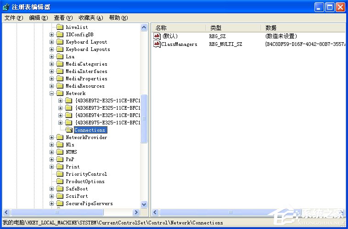Open the 文件(F) menu

pos(14,18)
